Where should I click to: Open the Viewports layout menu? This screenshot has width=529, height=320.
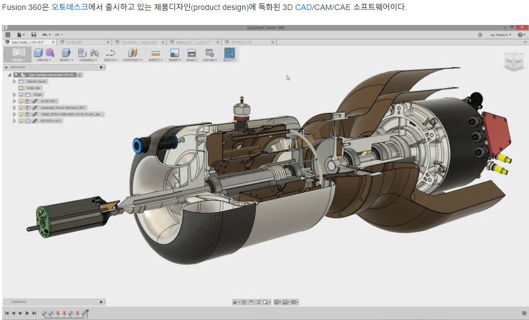coord(295,302)
